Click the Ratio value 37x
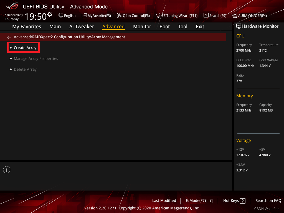This screenshot has height=213, width=284. click(239, 81)
